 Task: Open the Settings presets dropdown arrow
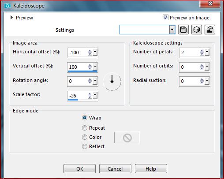click(172, 30)
